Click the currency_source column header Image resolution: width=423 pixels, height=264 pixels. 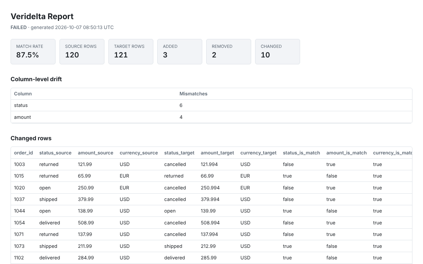click(139, 153)
